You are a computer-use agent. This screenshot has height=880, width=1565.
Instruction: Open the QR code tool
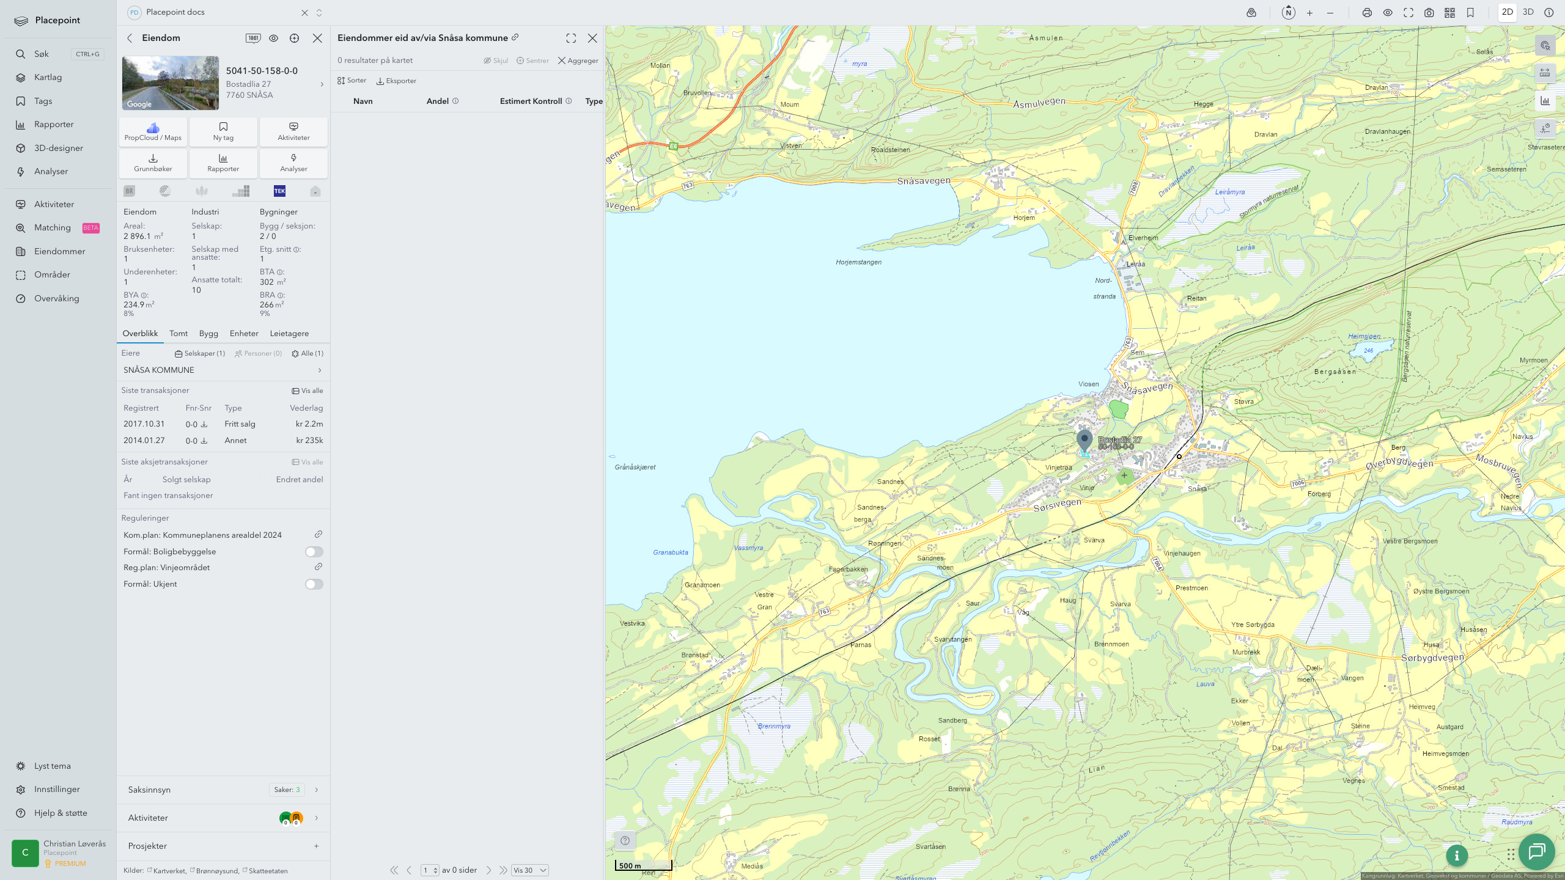coord(1449,13)
